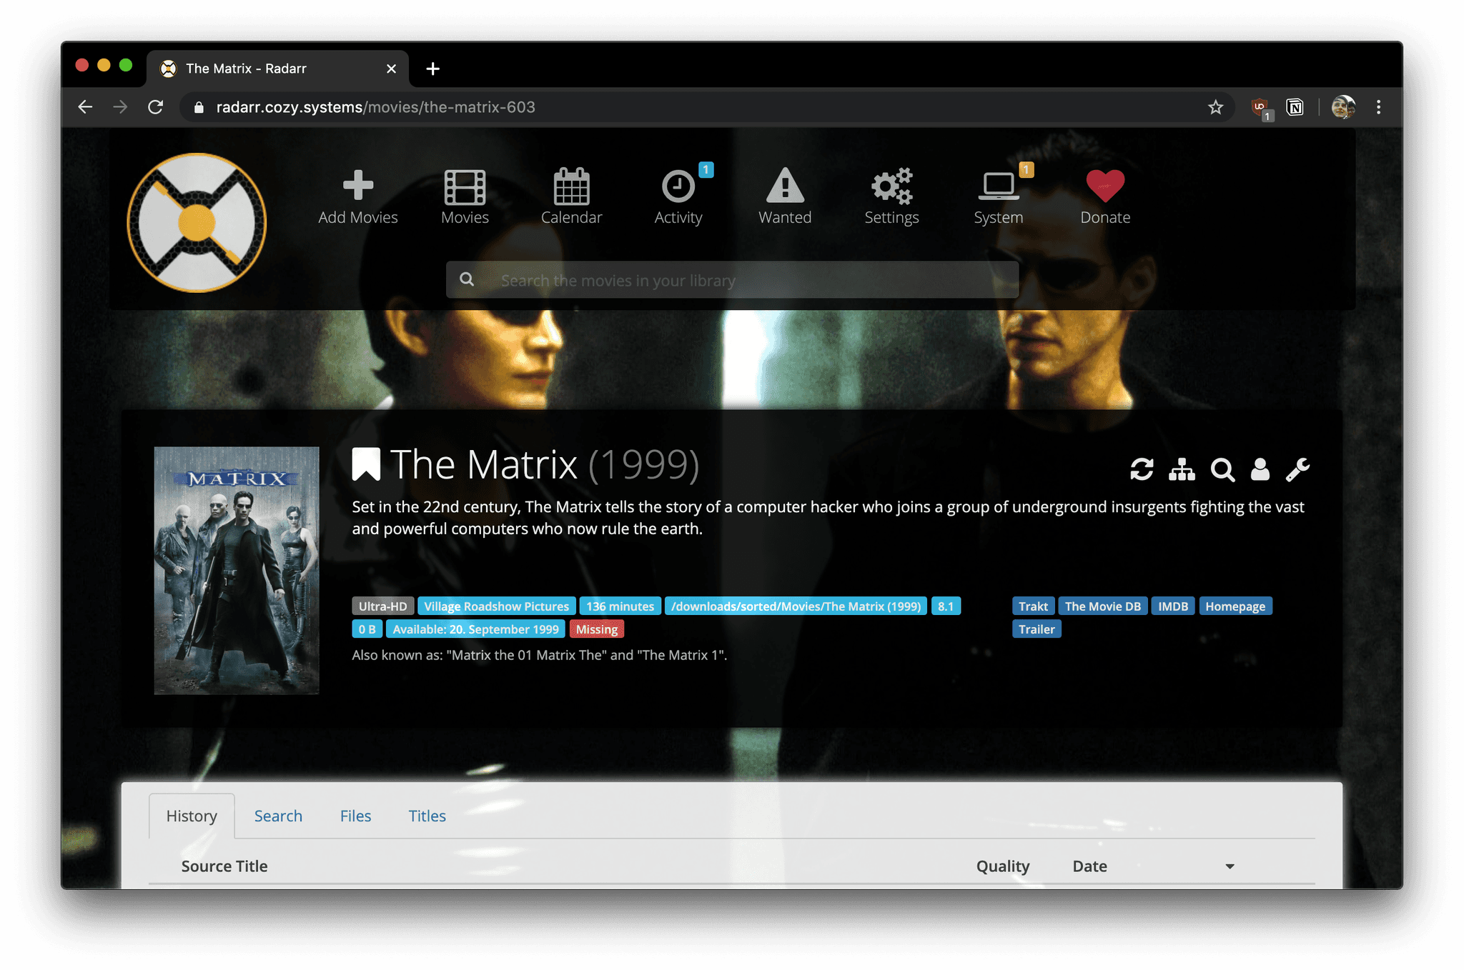Click the site lock icon
Image resolution: width=1464 pixels, height=970 pixels.
tap(199, 107)
